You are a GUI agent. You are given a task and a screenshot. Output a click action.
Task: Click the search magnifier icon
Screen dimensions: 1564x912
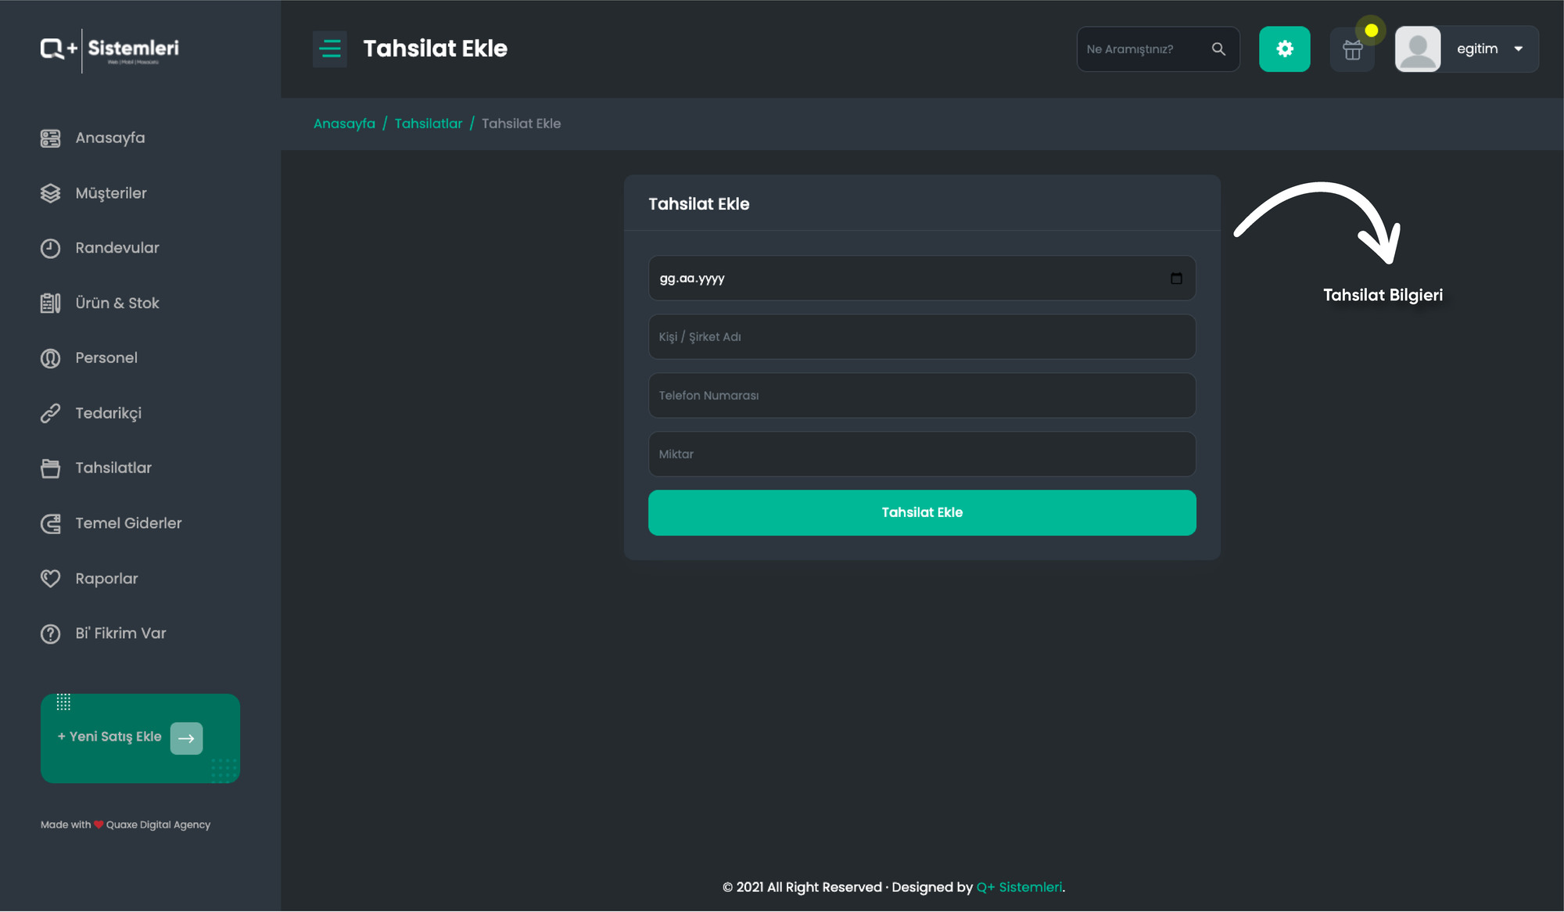(x=1218, y=48)
